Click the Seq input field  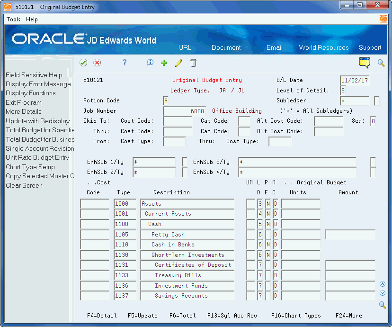coord(373,121)
